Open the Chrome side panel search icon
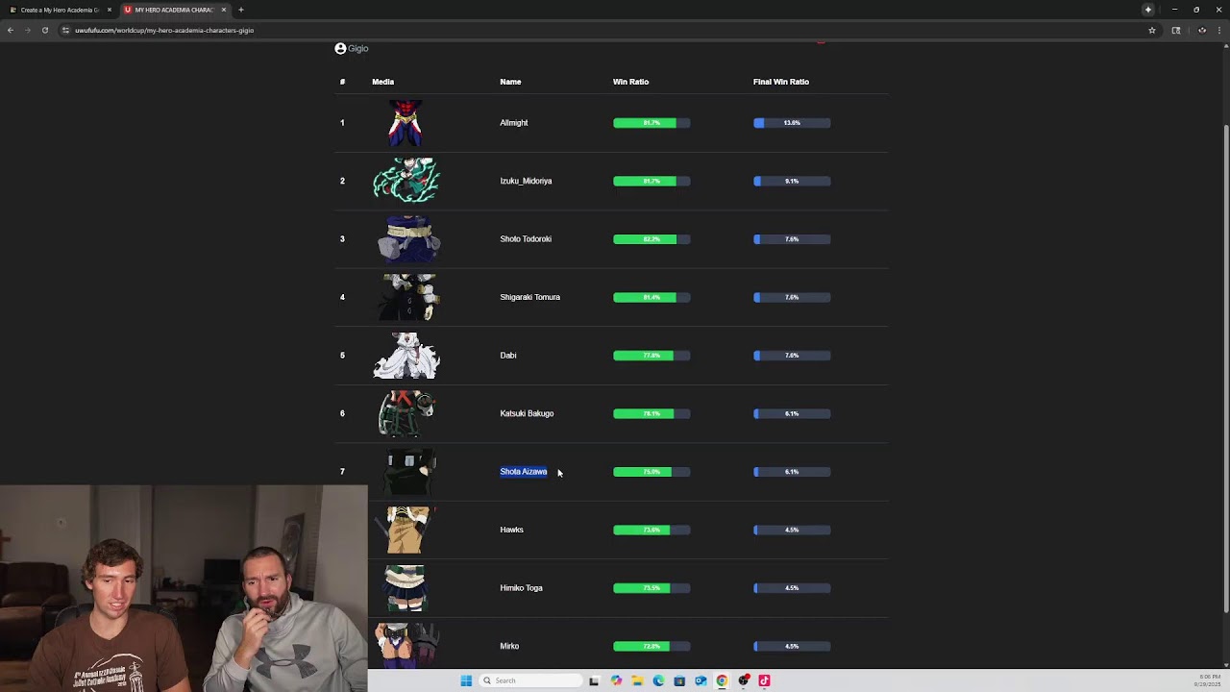Screen dimensions: 1230x692 tap(1175, 30)
